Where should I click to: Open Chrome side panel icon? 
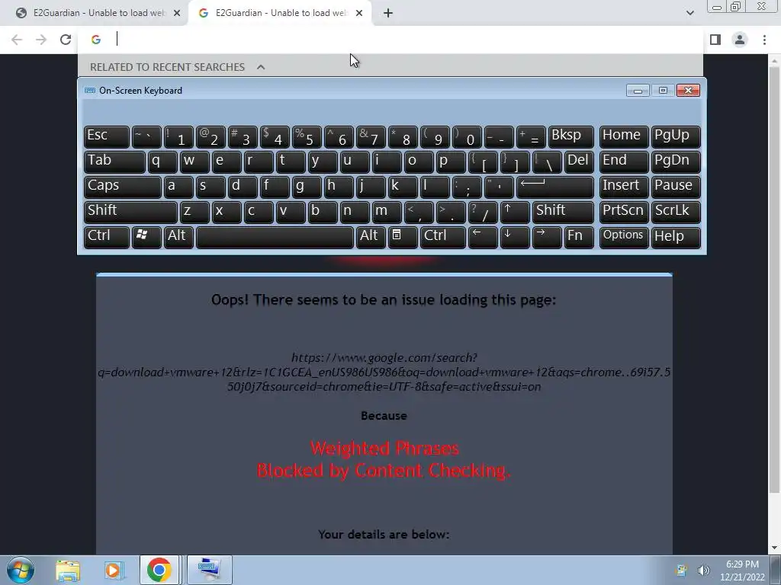pyautogui.click(x=715, y=40)
